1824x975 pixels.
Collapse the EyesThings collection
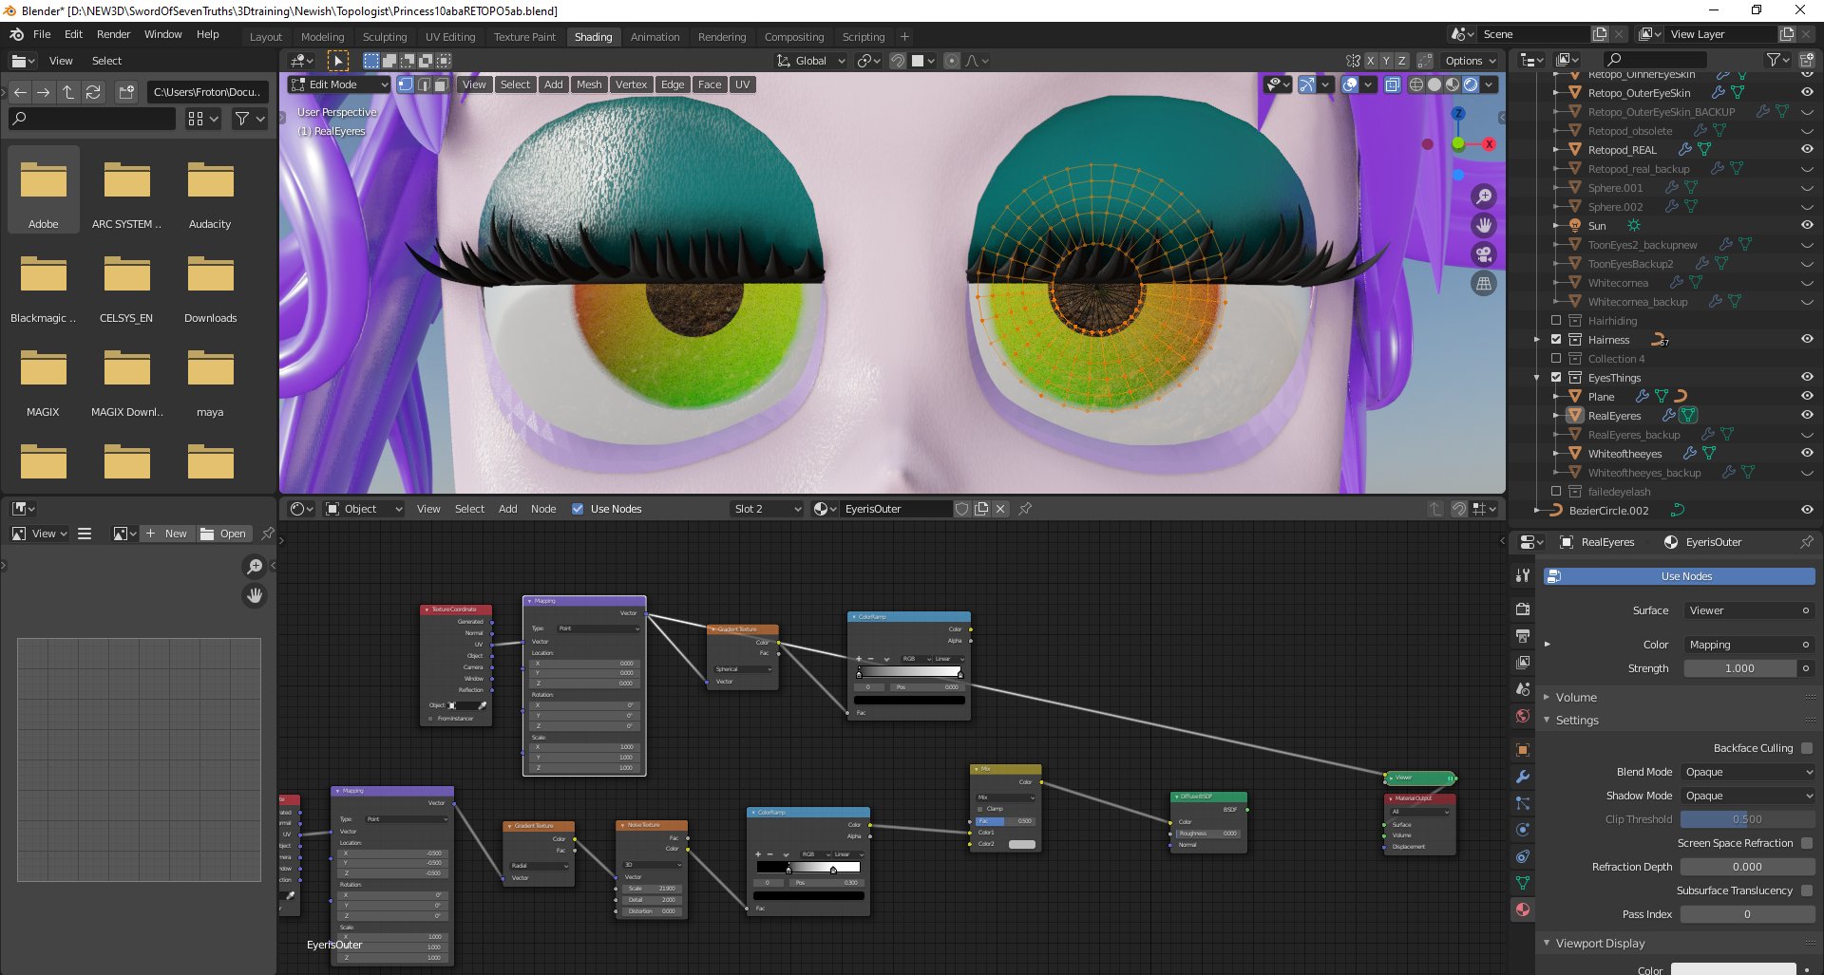(x=1537, y=377)
